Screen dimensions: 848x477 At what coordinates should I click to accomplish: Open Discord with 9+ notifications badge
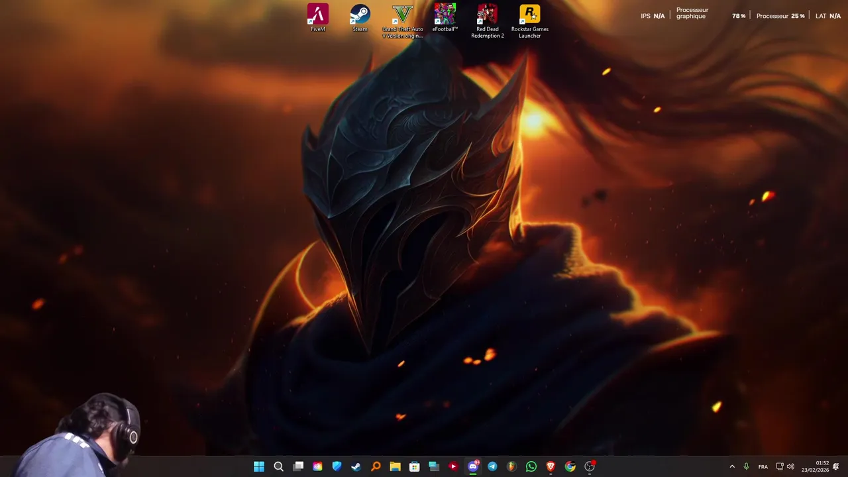(x=473, y=466)
